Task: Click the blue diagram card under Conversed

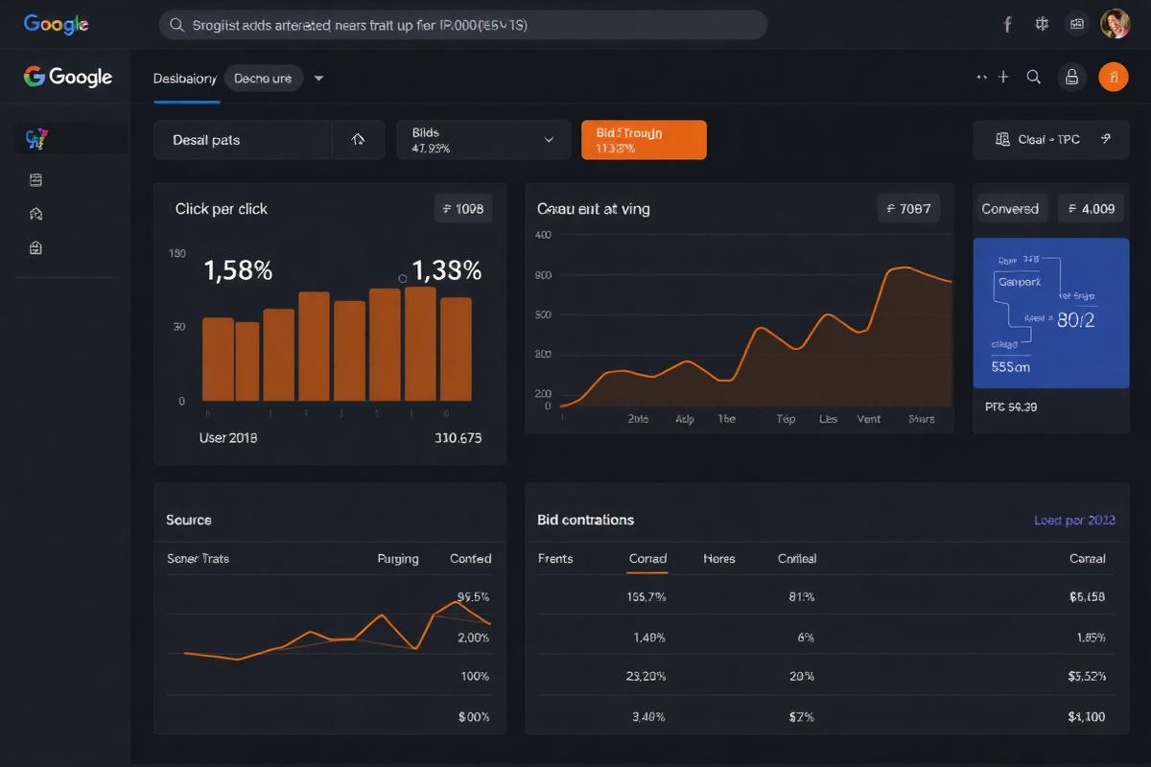Action: tap(1050, 314)
